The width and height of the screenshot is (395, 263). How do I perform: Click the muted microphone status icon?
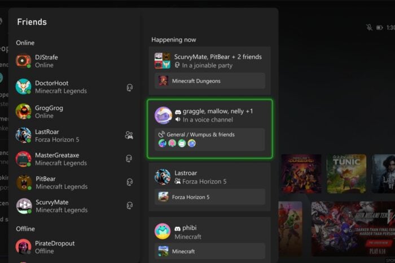tap(369, 27)
